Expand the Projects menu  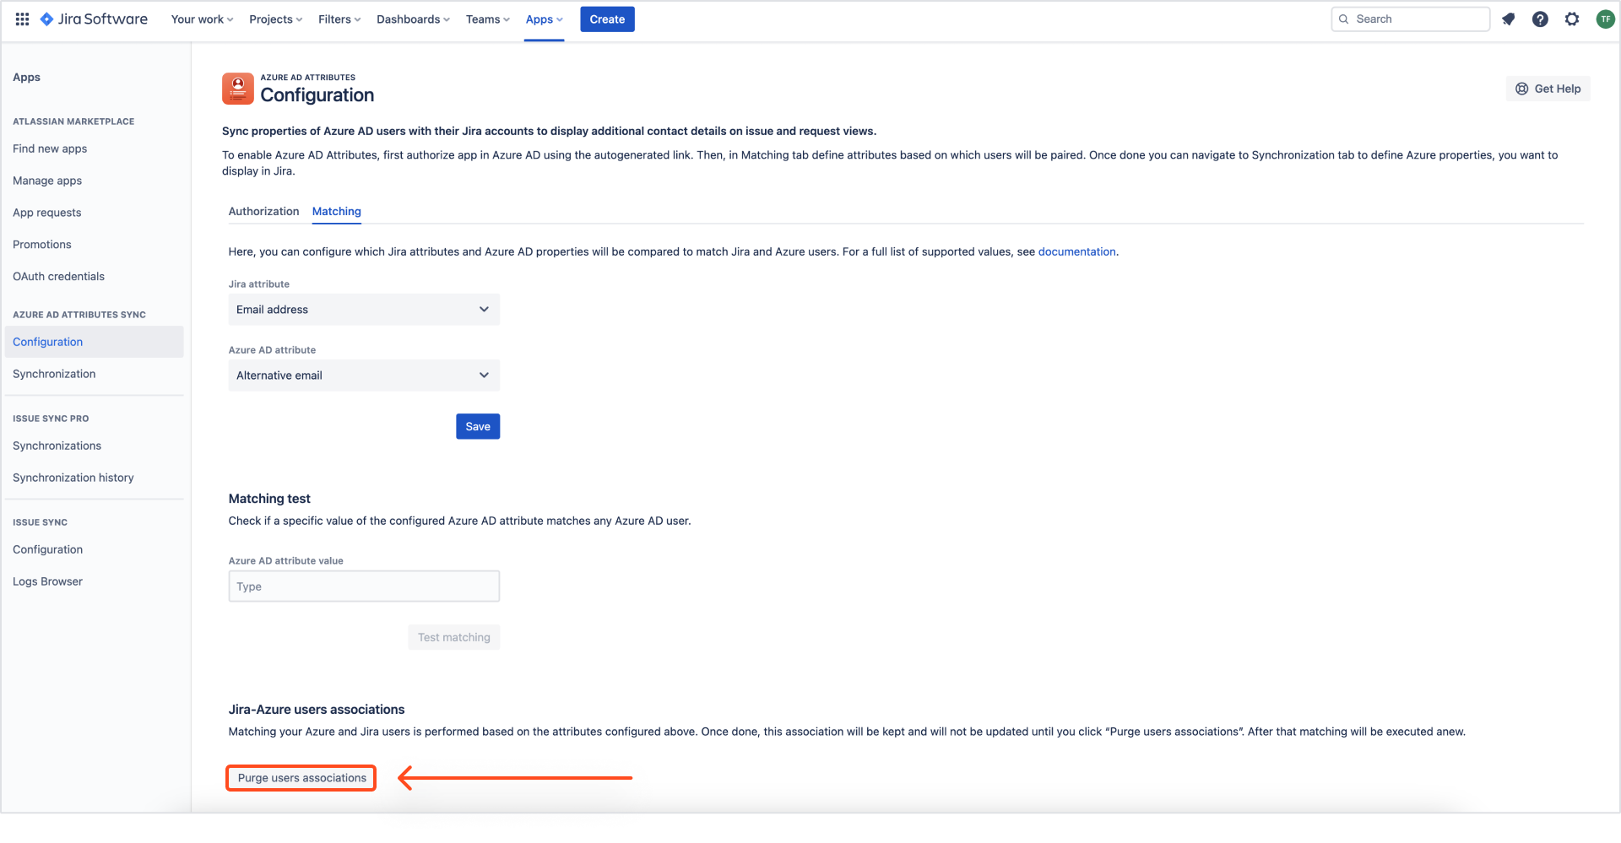(x=275, y=19)
